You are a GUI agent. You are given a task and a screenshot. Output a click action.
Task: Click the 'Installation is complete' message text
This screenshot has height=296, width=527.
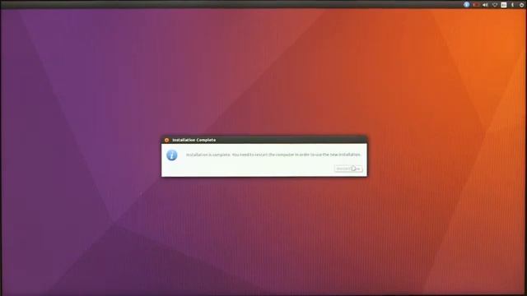273,155
